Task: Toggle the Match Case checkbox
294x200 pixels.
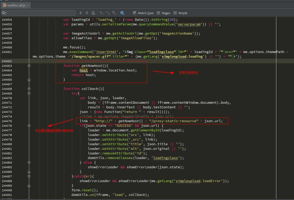Action: tap(134, 13)
